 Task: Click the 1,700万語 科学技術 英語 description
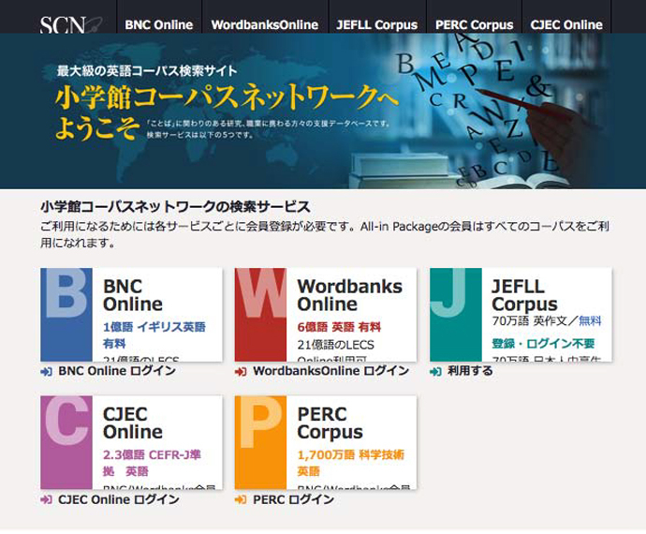coord(350,463)
